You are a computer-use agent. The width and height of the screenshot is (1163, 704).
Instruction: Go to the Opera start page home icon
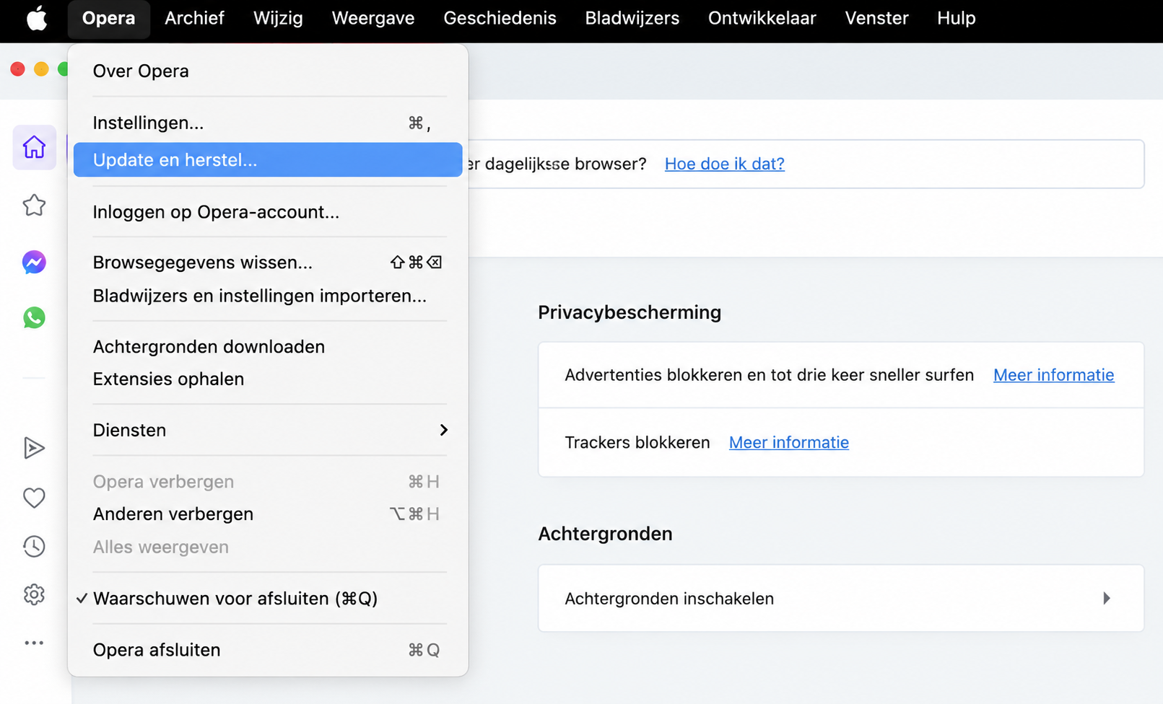point(34,147)
